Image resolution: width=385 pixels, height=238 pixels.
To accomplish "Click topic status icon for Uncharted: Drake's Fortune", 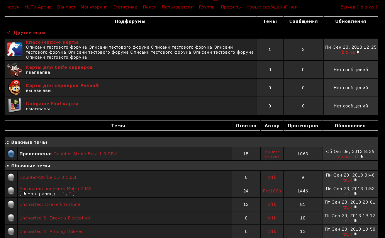I will 11,204.
